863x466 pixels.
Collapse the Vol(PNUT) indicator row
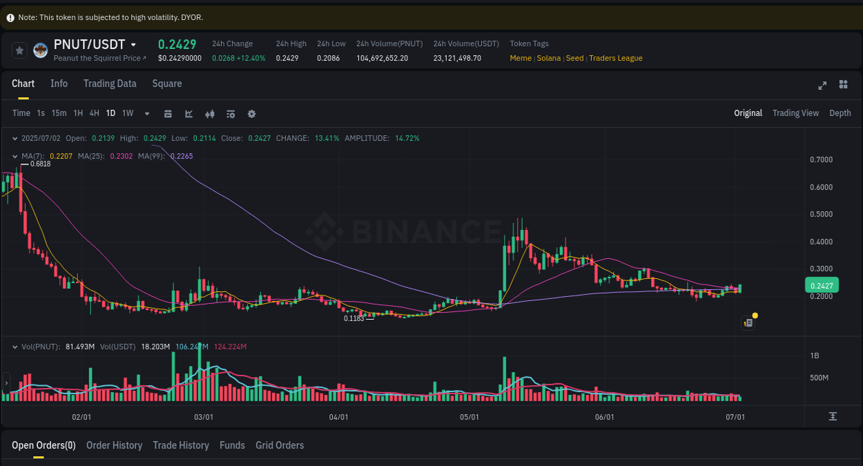[x=14, y=347]
